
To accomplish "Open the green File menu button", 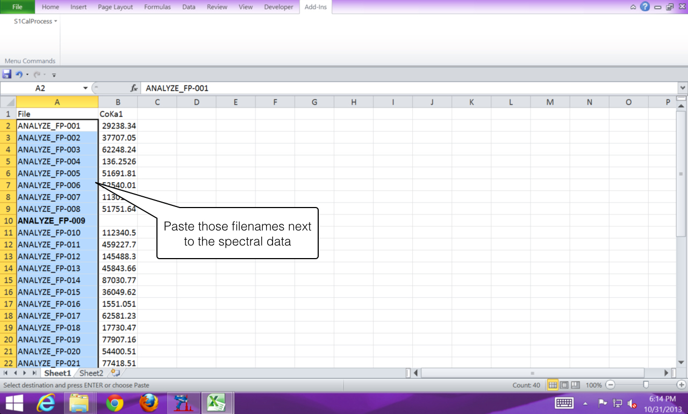I will point(17,7).
